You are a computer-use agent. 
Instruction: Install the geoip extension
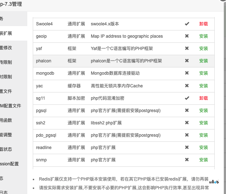pyautogui.click(x=203, y=36)
